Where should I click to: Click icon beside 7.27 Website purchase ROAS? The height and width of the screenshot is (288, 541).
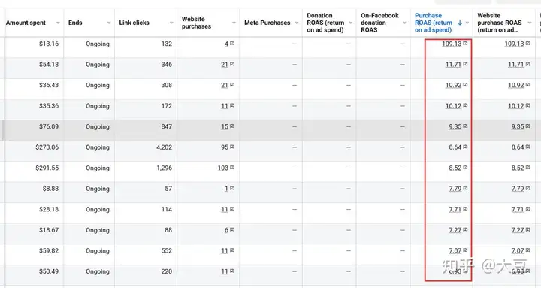[528, 229]
